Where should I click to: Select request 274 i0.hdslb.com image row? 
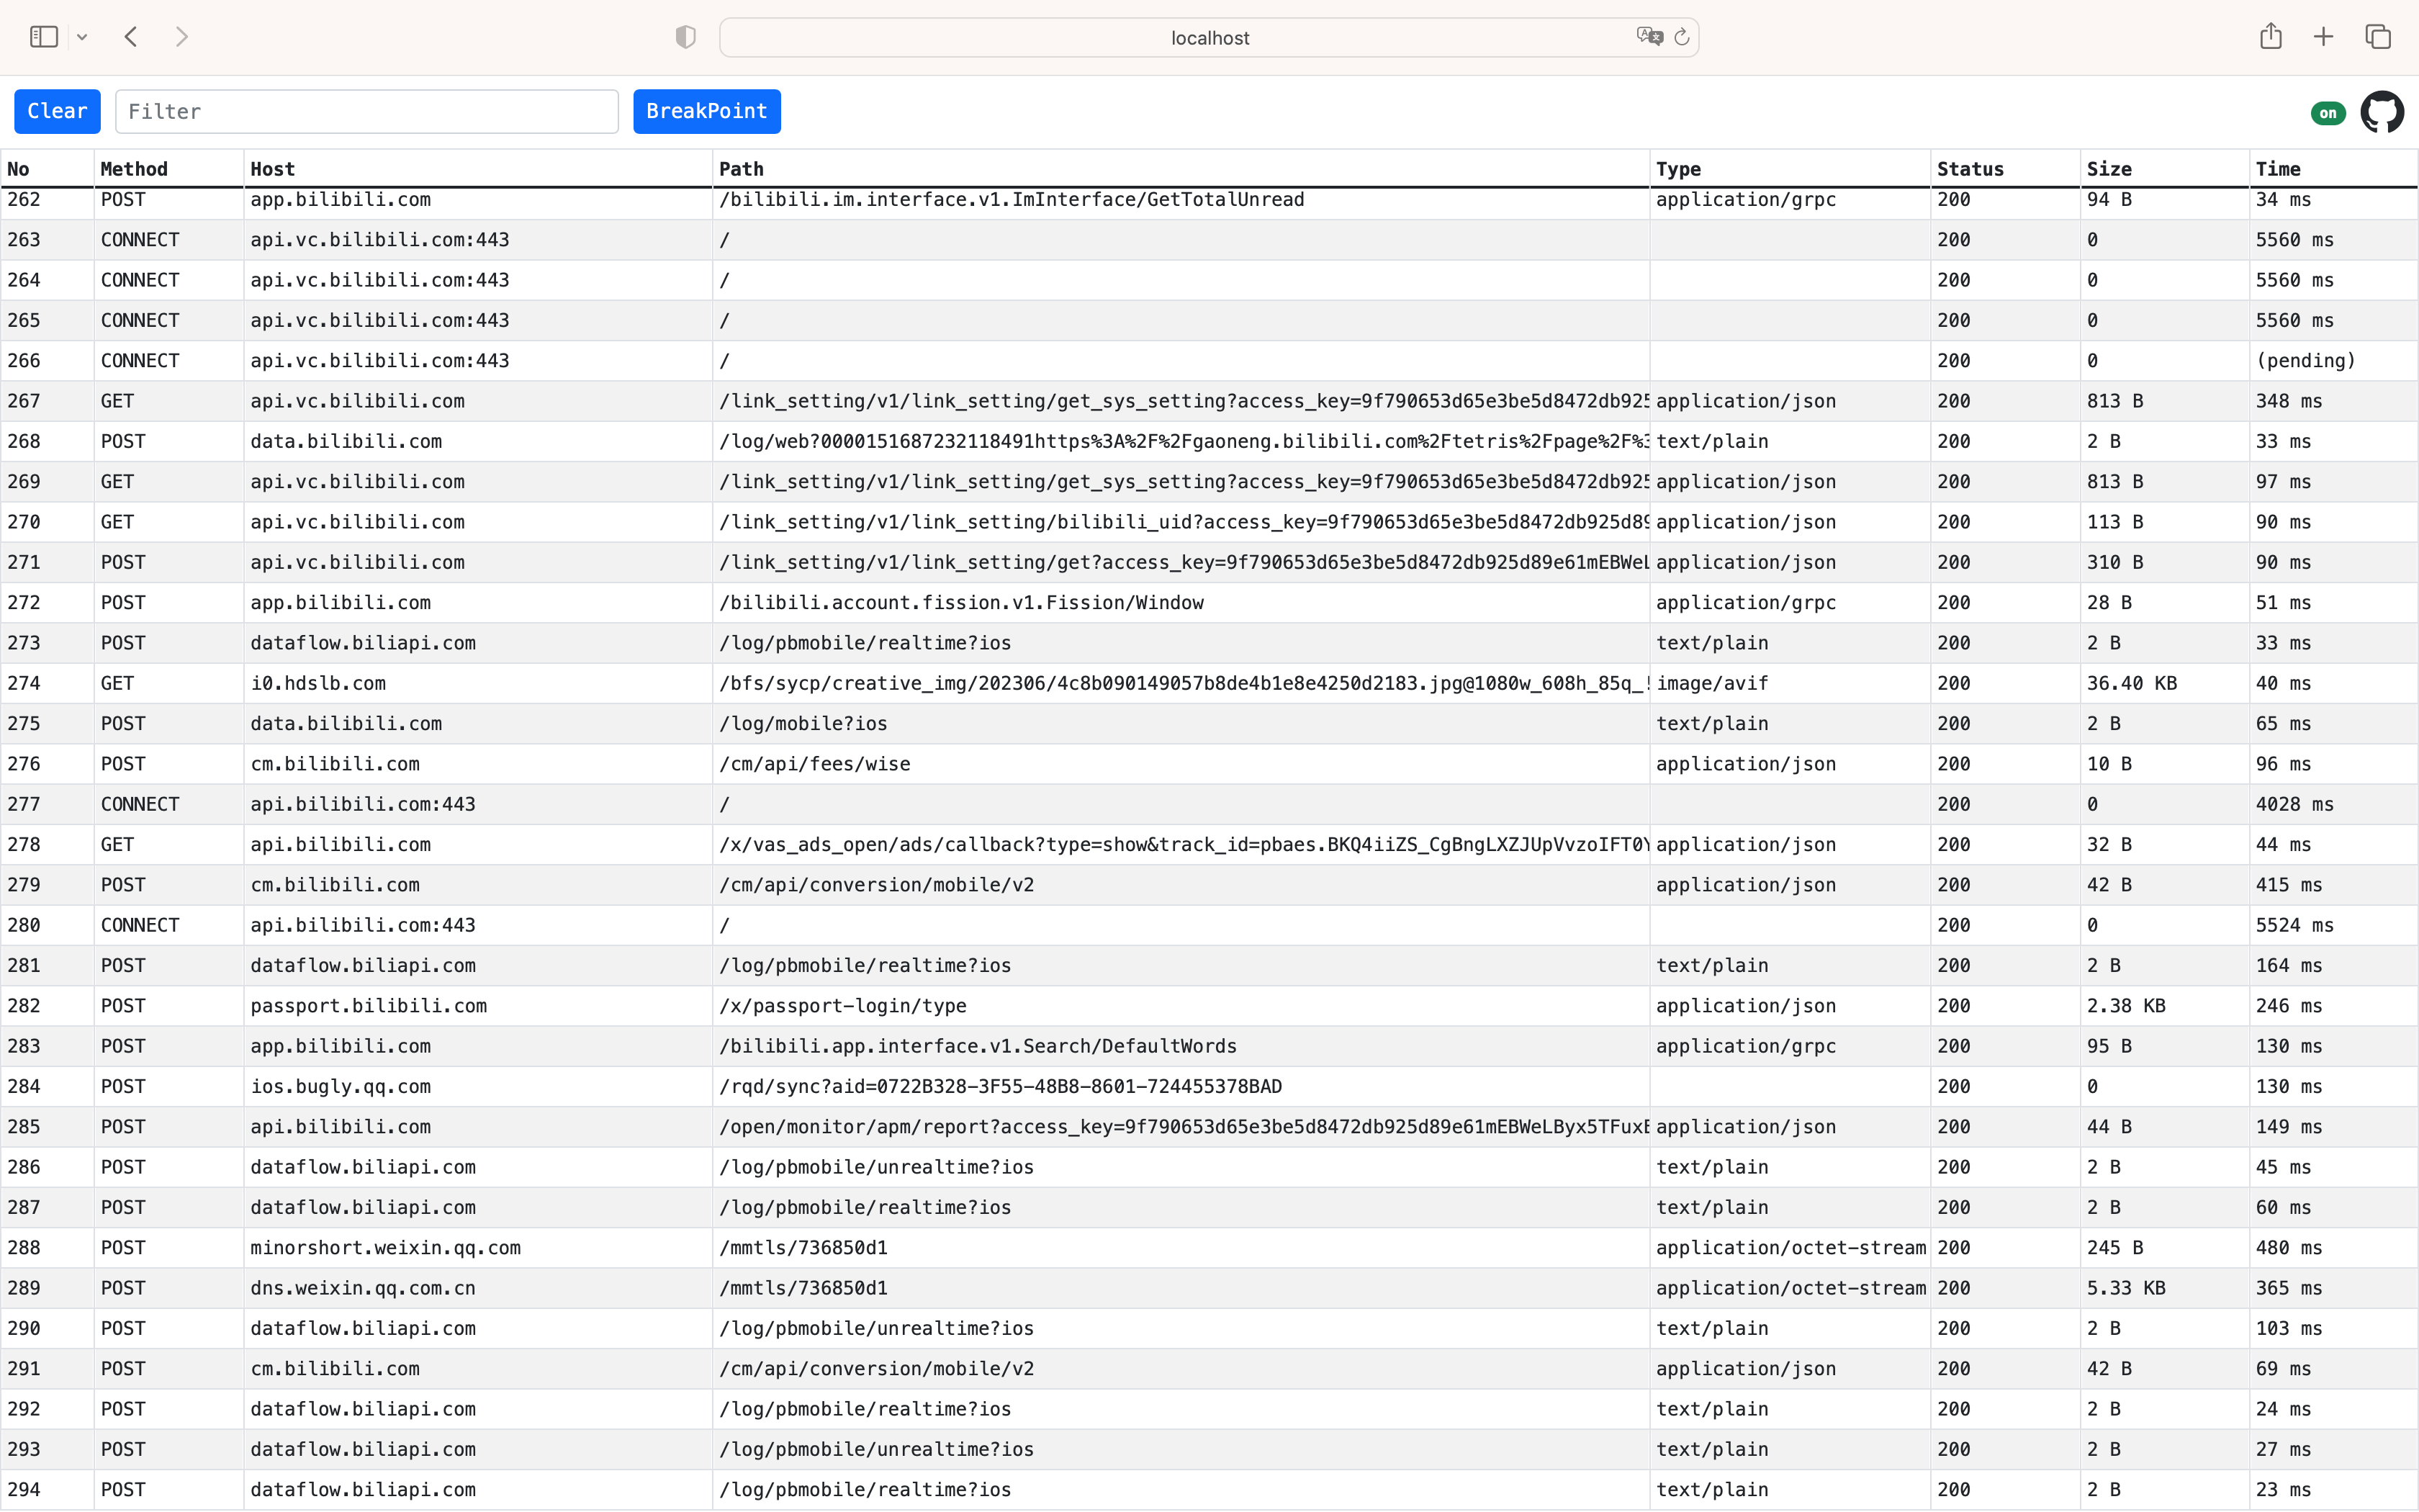318,683
